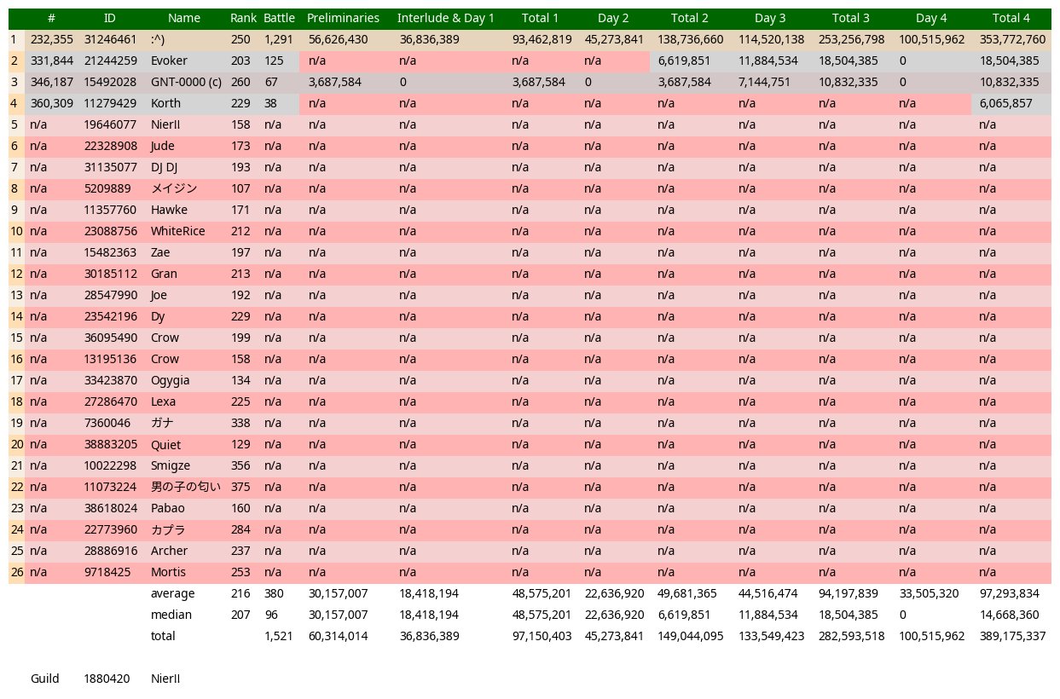Select the ID cell 5209889
The height and width of the screenshot is (699, 1060).
pos(107,188)
